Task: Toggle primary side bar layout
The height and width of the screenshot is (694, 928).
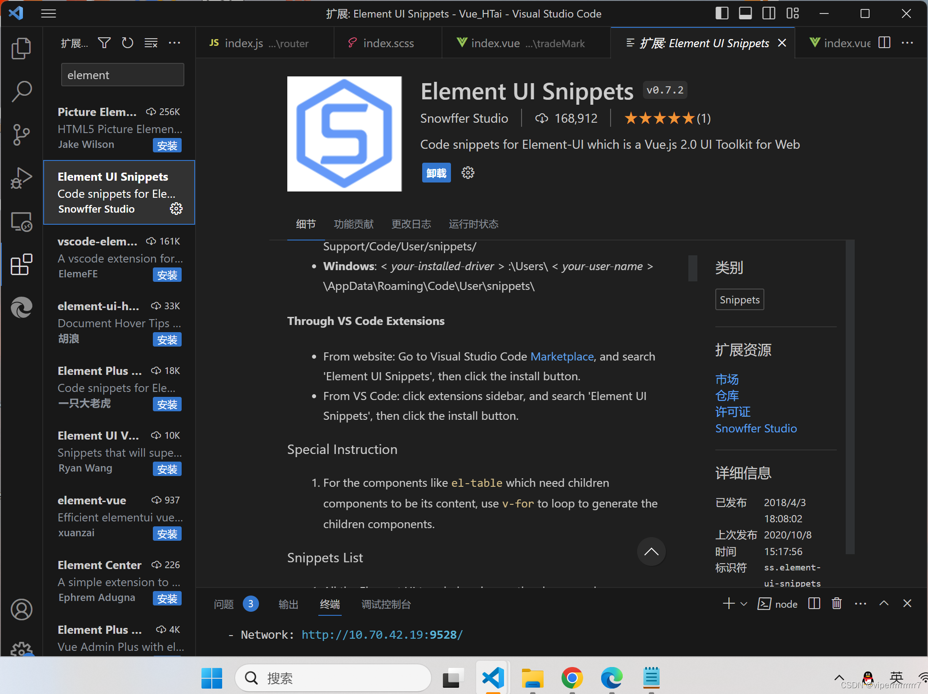Action: [722, 13]
